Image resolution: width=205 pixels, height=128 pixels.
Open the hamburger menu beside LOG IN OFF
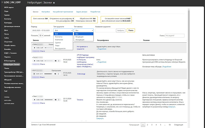2,2
